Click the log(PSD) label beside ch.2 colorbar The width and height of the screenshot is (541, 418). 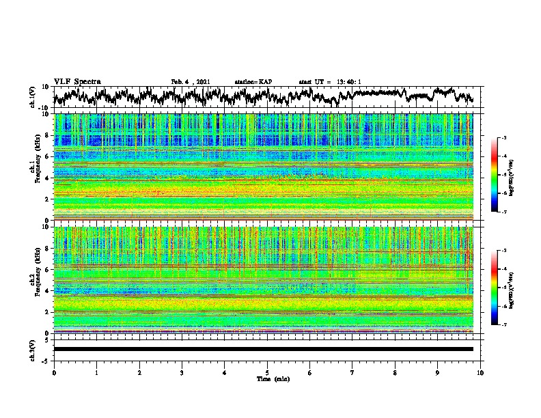(x=512, y=290)
